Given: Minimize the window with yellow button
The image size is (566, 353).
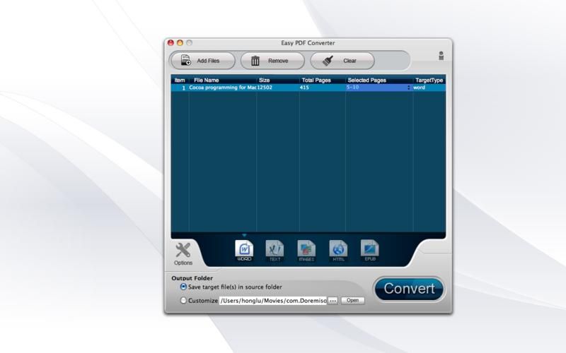Looking at the screenshot, I should click(x=180, y=43).
